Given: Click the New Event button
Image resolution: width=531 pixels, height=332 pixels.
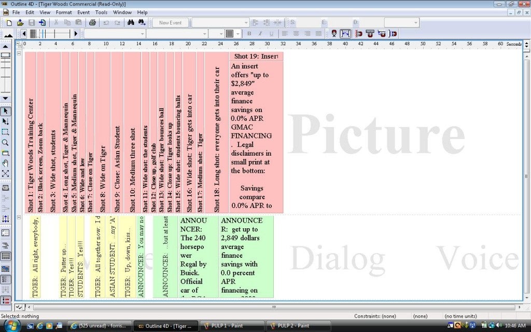Looking at the screenshot, I should point(170,23).
